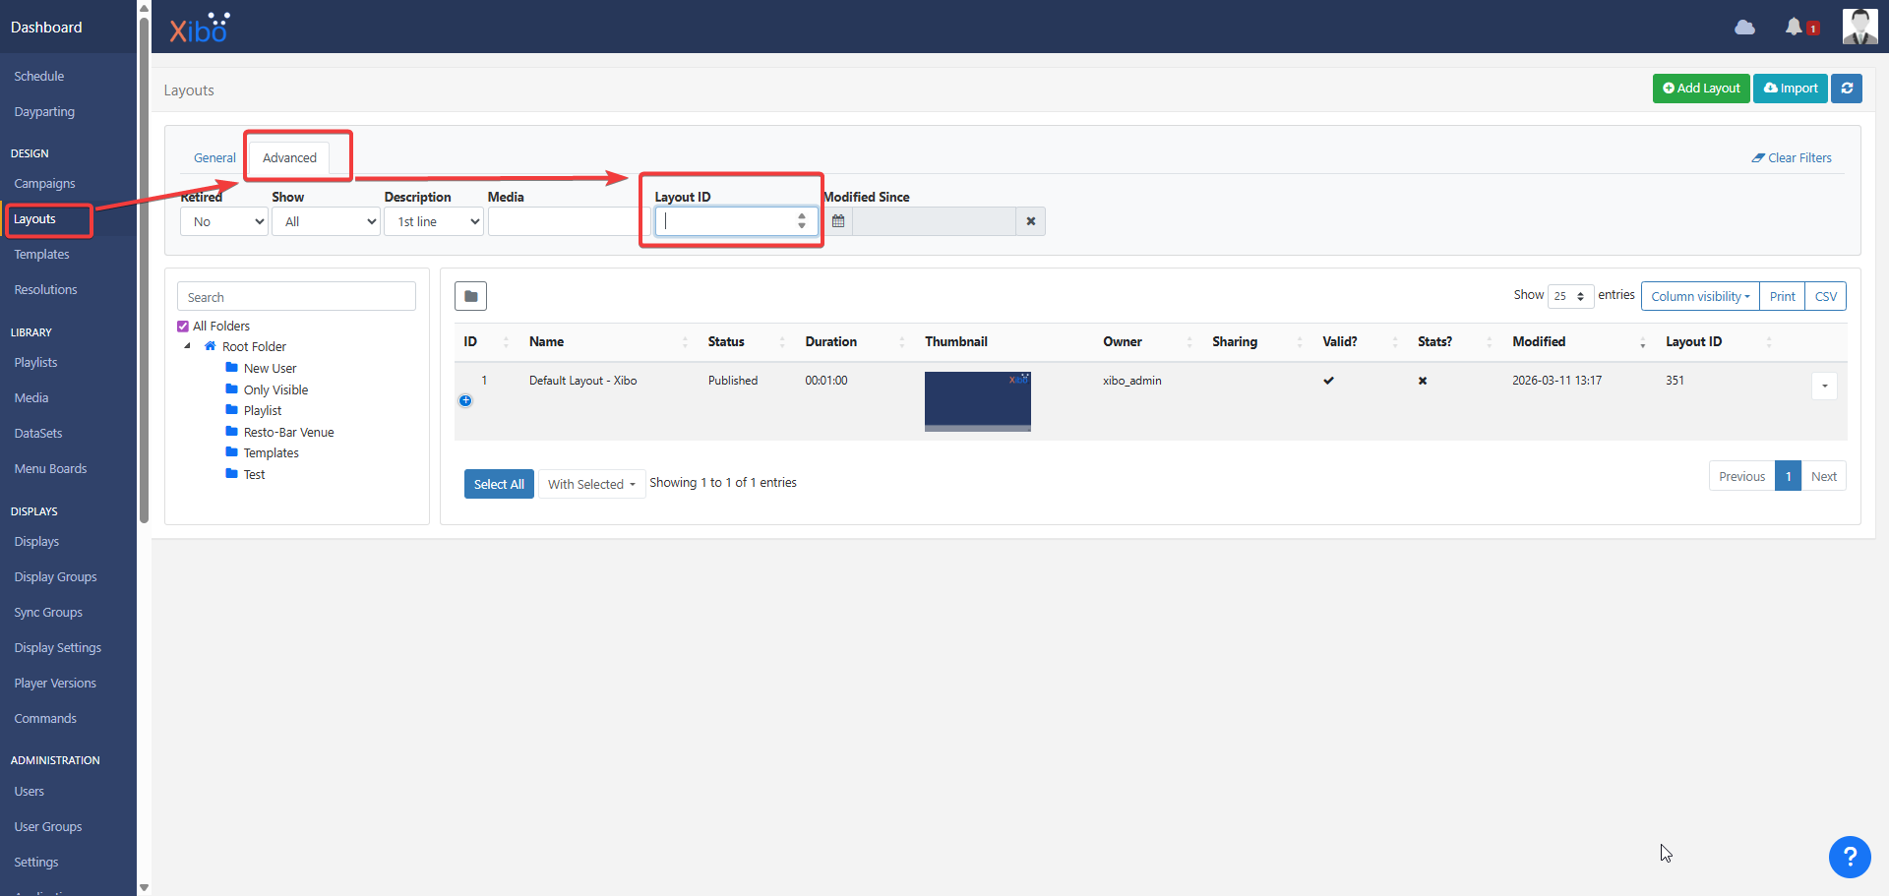Screen dimensions: 1889x896
Task: Open the cloud icon in header
Action: pos(1744,27)
